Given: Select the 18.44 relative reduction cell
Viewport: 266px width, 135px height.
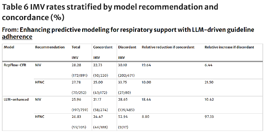Looking at the screenshot, I should [x=146, y=99].
